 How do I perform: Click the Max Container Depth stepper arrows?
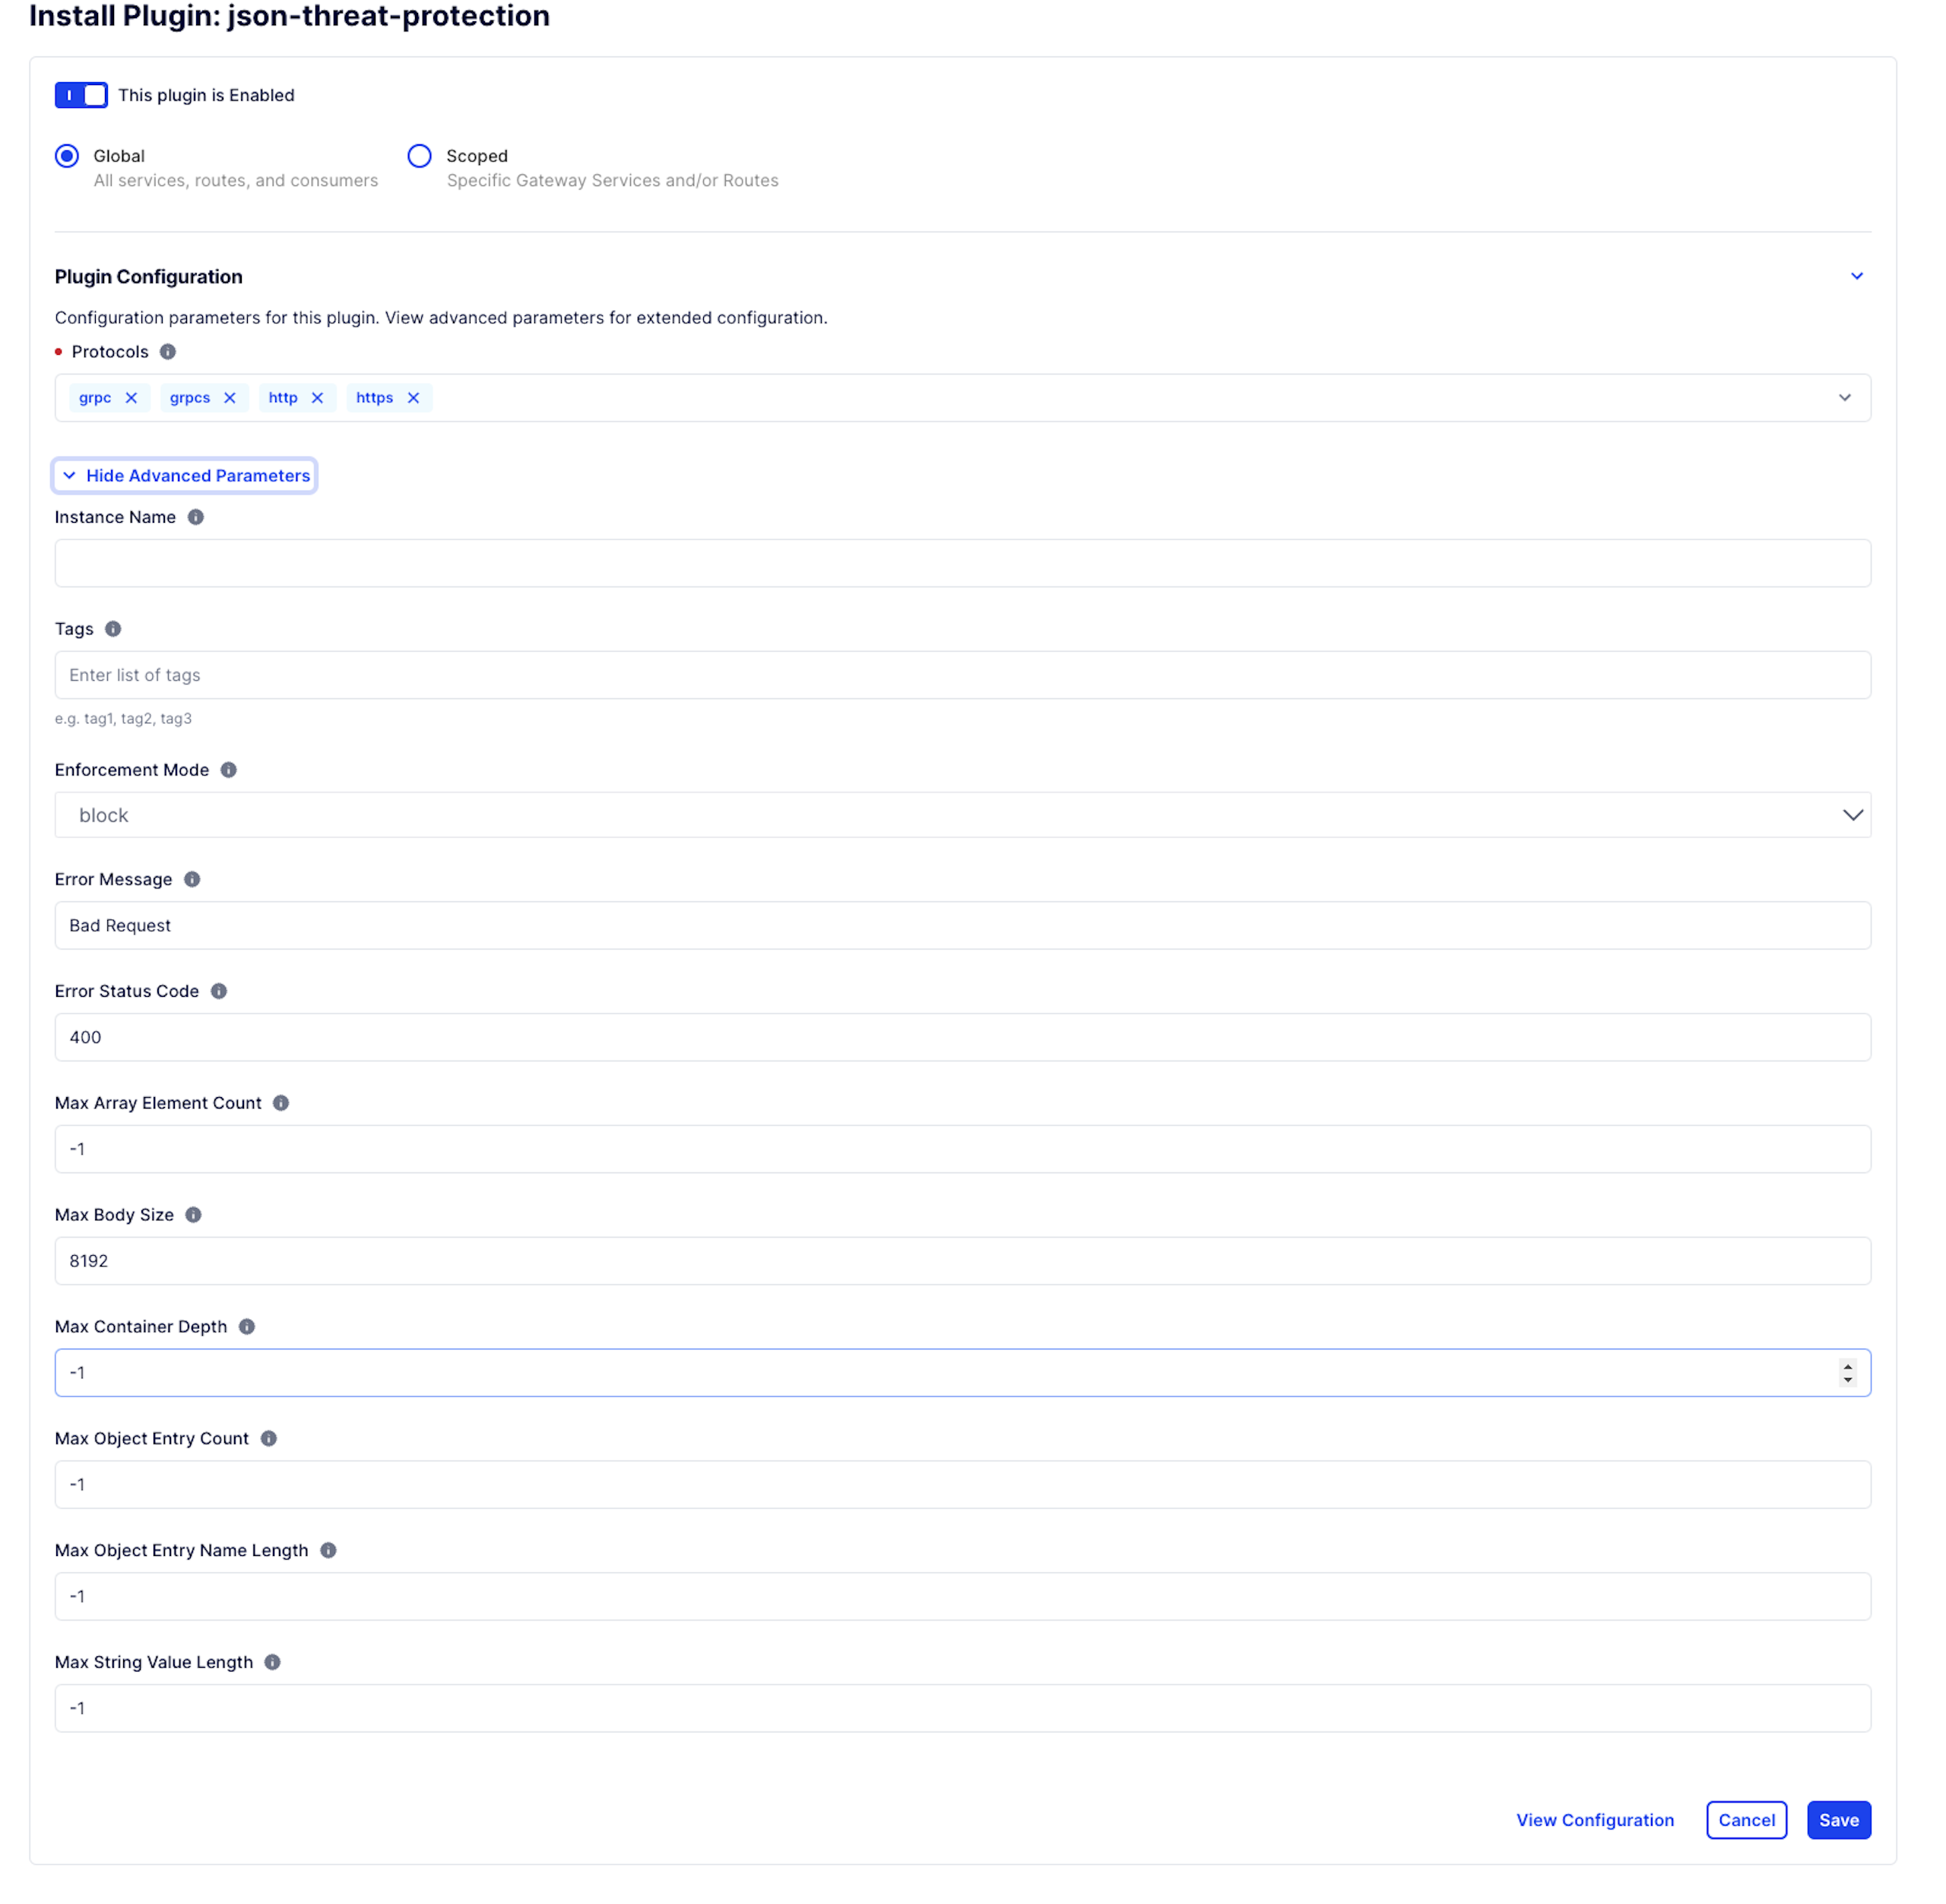coord(1848,1373)
